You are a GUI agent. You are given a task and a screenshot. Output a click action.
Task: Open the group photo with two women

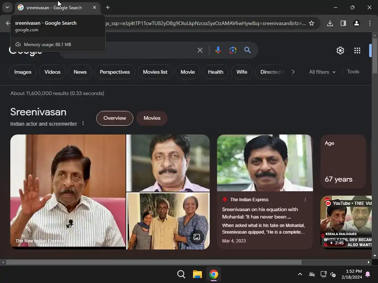168,221
